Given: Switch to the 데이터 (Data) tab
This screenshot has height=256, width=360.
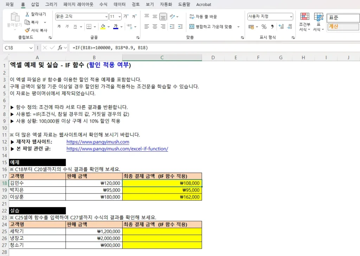Looking at the screenshot, I should (x=120, y=4).
